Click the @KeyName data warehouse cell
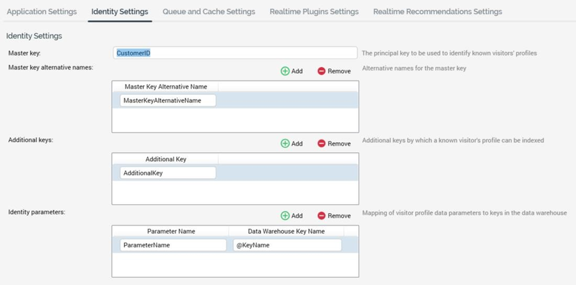The width and height of the screenshot is (576, 285). [287, 245]
